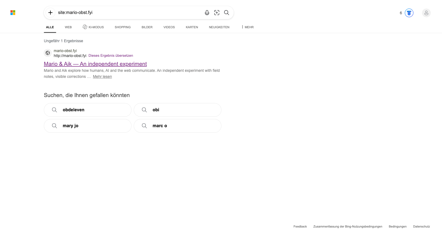Screen dimensions: 442x233
Task: Click the search icon beside obi
Action: [x=144, y=110]
